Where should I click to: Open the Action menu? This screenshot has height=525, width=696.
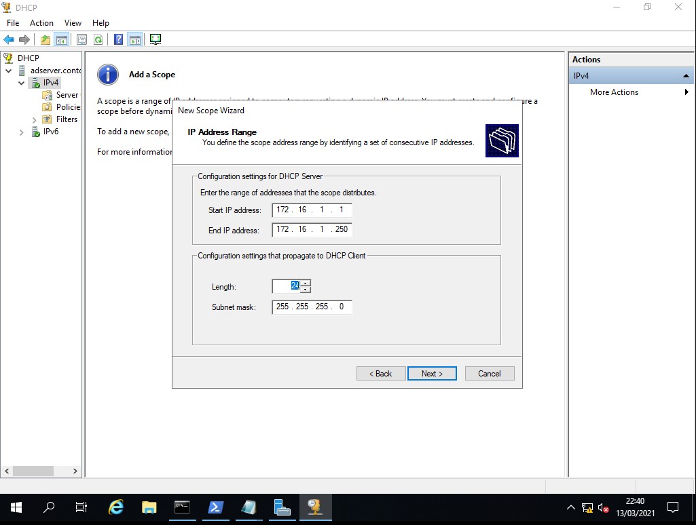41,23
